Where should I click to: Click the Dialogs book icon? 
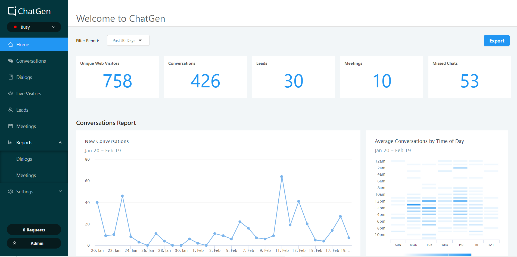pos(11,77)
